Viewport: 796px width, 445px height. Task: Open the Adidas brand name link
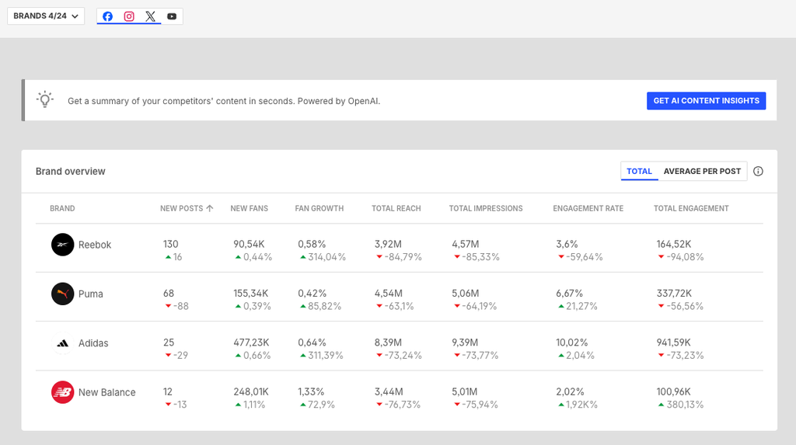point(93,343)
